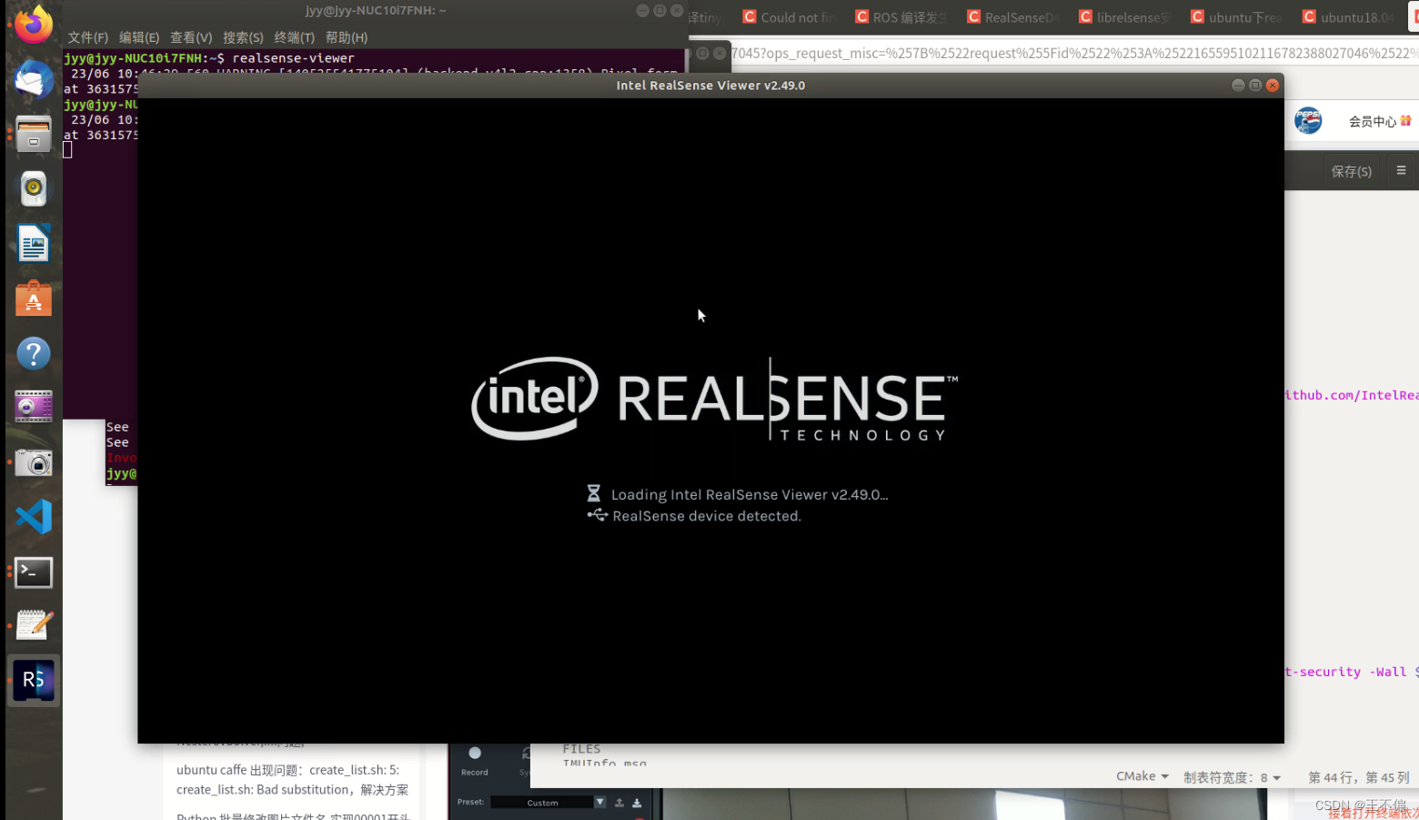
Task: Open the 查看(V) terminal menu
Action: pos(191,37)
